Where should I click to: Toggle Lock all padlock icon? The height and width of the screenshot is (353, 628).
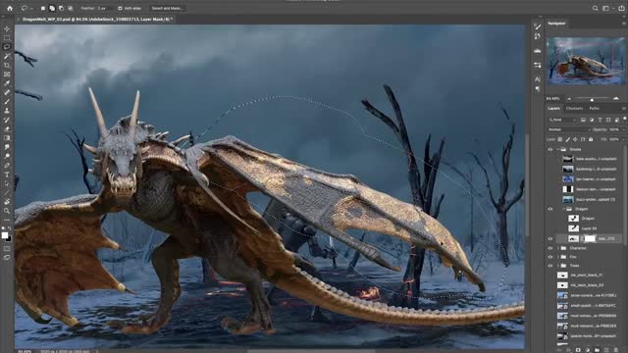click(x=591, y=139)
